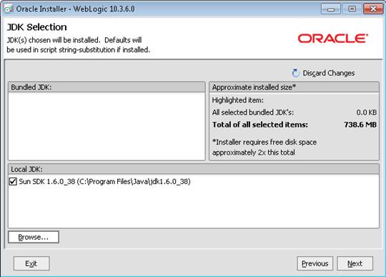Minimize the Oracle Installer window
Image resolution: width=386 pixels, height=277 pixels.
pyautogui.click(x=331, y=9)
